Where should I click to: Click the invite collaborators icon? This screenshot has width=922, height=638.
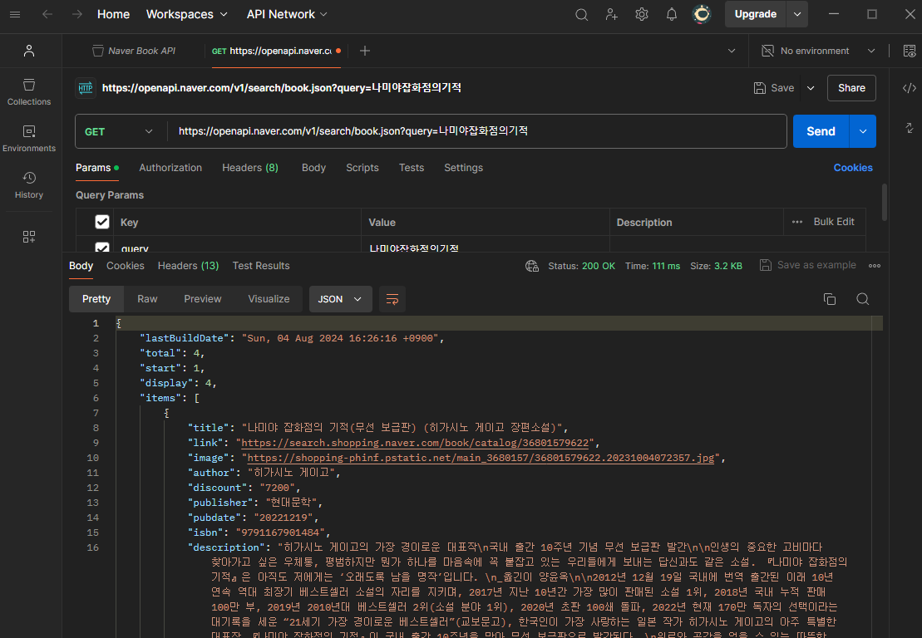pyautogui.click(x=612, y=15)
